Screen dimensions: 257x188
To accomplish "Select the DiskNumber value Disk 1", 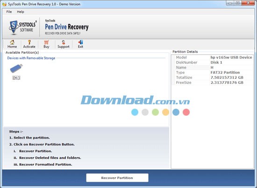I will (x=216, y=63).
